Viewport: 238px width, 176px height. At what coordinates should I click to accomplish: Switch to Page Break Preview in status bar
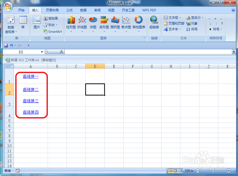point(180,171)
